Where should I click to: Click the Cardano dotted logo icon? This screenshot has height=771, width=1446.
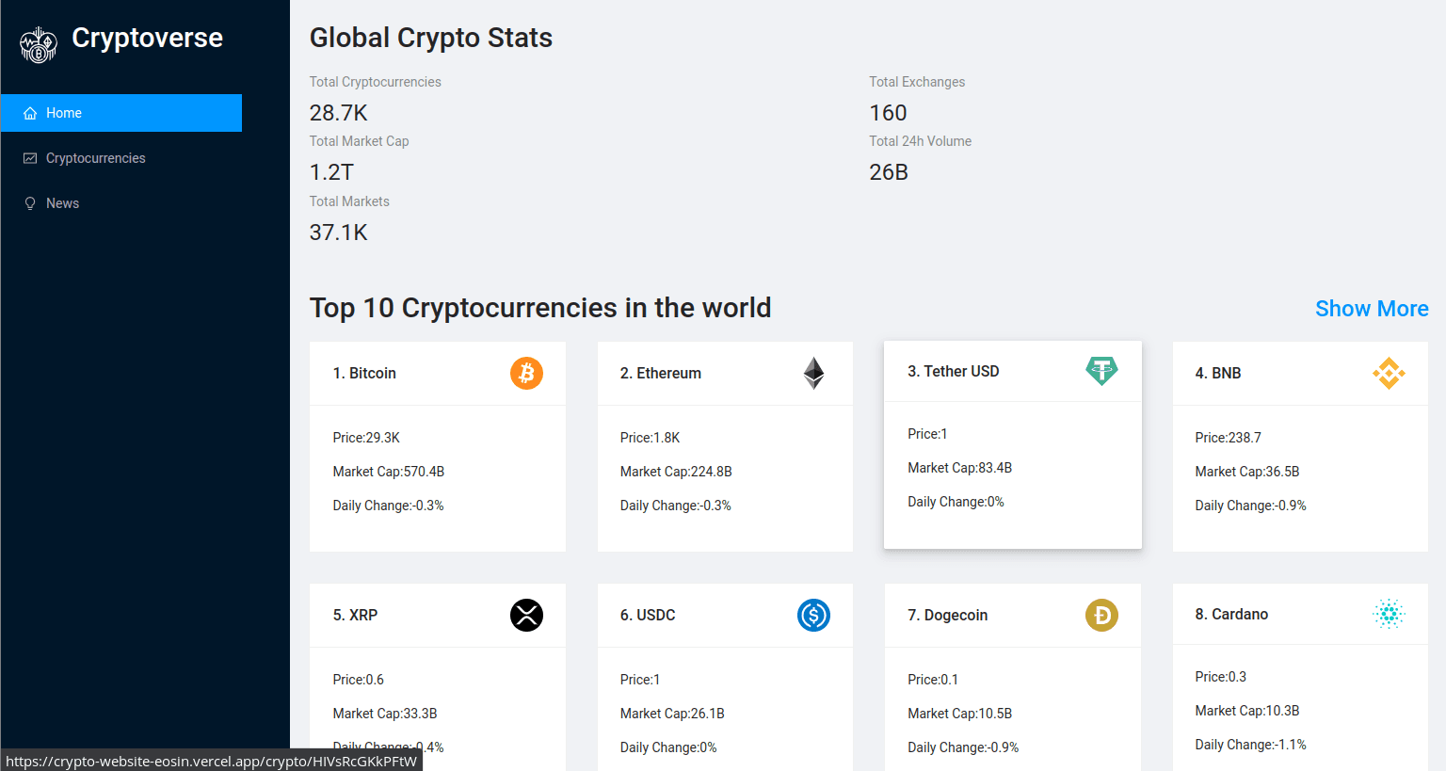coord(1389,614)
